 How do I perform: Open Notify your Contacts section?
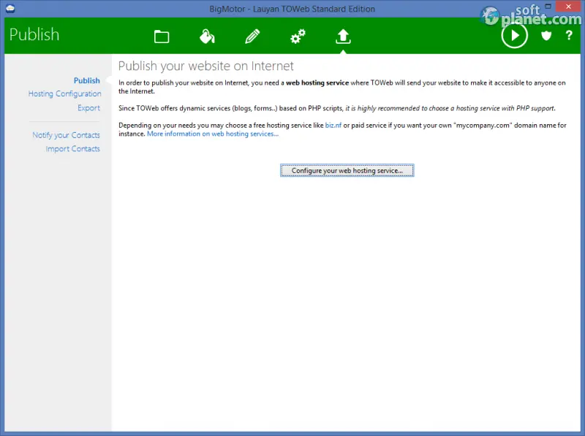pyautogui.click(x=66, y=135)
